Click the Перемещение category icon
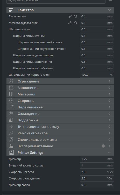 click(11, 107)
